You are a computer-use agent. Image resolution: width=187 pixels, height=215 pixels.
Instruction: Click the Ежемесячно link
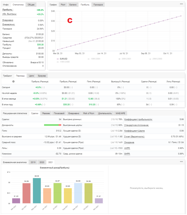[x=9, y=24]
